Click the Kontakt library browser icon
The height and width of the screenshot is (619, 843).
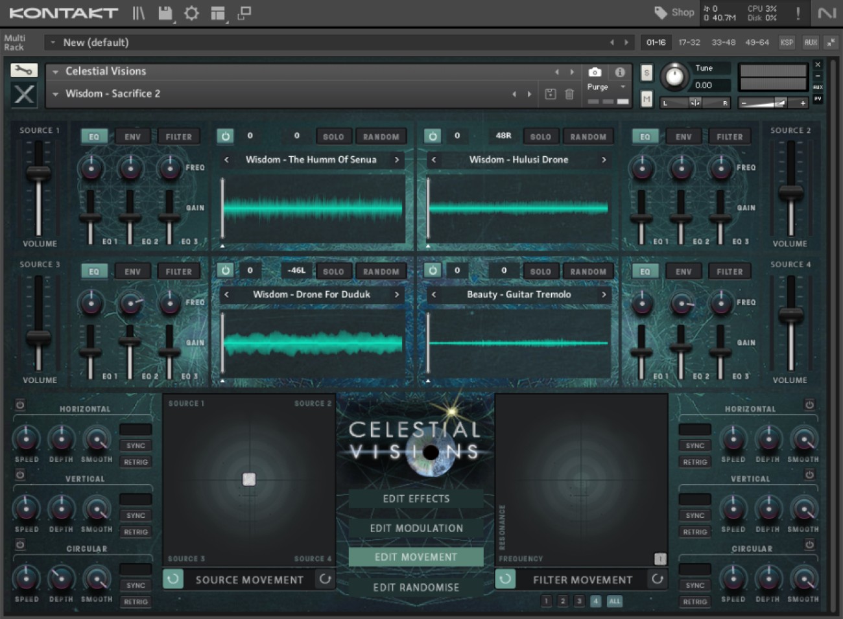(138, 13)
